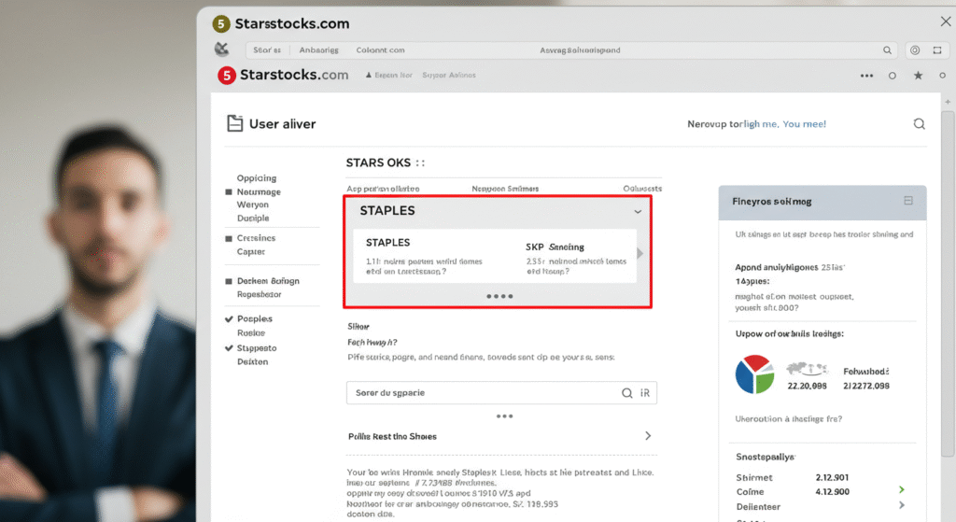
Task: Click the SKP Sanoing card
Action: pos(576,258)
